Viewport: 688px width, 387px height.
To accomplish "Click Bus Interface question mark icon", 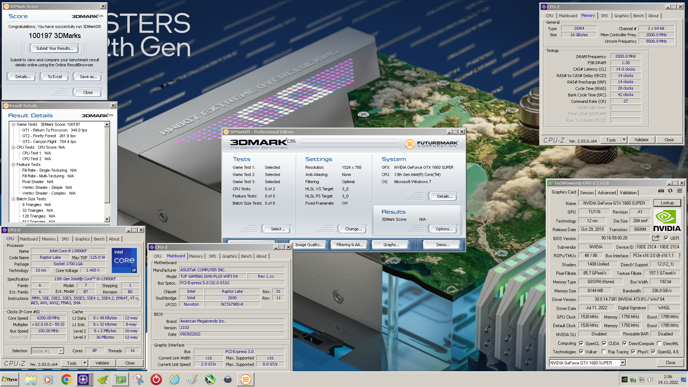I will (x=679, y=255).
